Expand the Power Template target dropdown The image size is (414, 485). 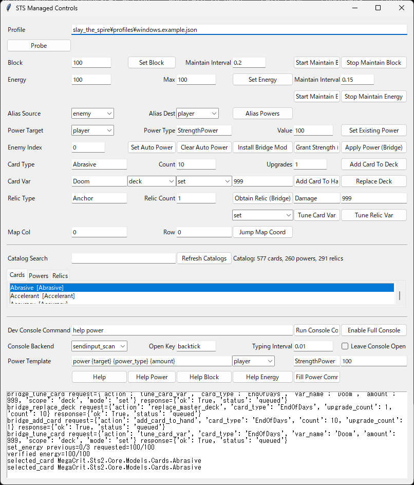[x=253, y=361]
